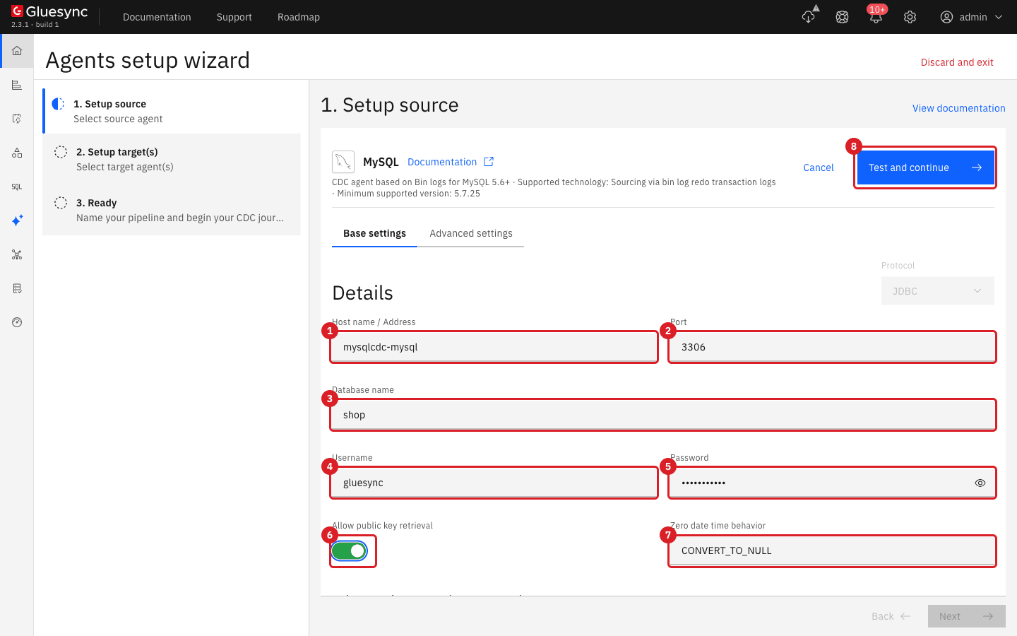The height and width of the screenshot is (636, 1017).
Task: Open the network nodes sidebar icon
Action: (x=17, y=254)
